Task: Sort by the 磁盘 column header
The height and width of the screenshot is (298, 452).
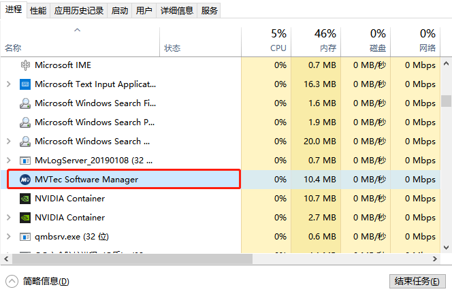Action: click(366, 42)
